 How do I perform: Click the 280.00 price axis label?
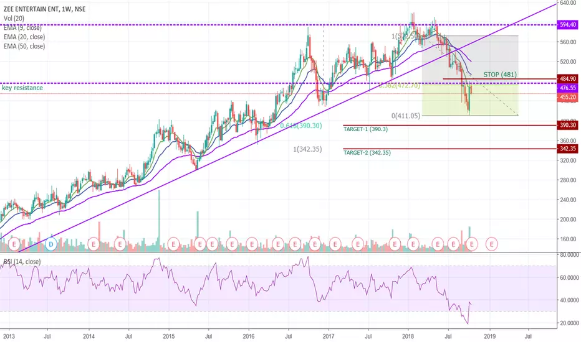click(x=568, y=180)
